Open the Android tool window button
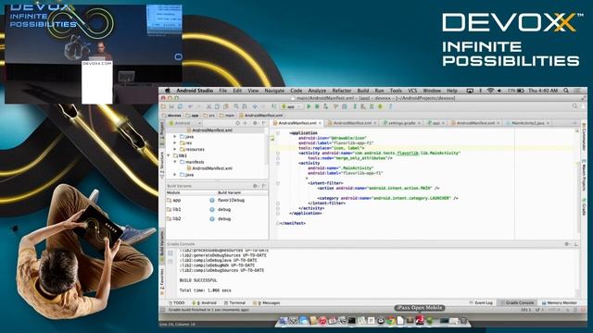This screenshot has height=333, width=593. tap(204, 302)
